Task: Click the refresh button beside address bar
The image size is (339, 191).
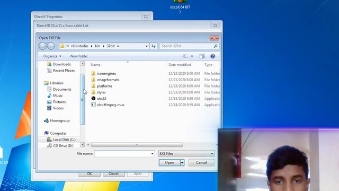Action: [x=154, y=46]
